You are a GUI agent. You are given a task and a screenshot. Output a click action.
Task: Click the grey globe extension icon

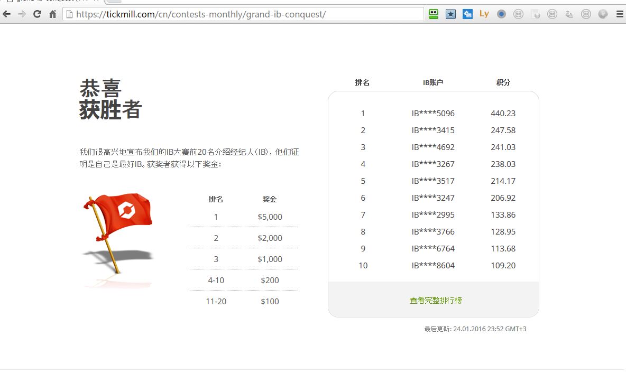point(603,14)
